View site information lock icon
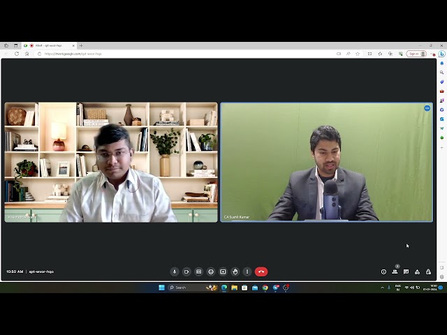 [39, 54]
